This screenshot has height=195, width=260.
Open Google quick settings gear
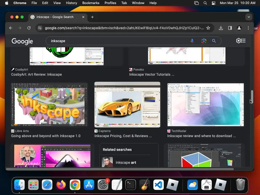[238, 41]
